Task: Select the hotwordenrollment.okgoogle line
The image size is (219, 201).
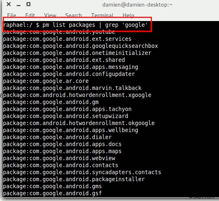Action: pyautogui.click(x=79, y=123)
